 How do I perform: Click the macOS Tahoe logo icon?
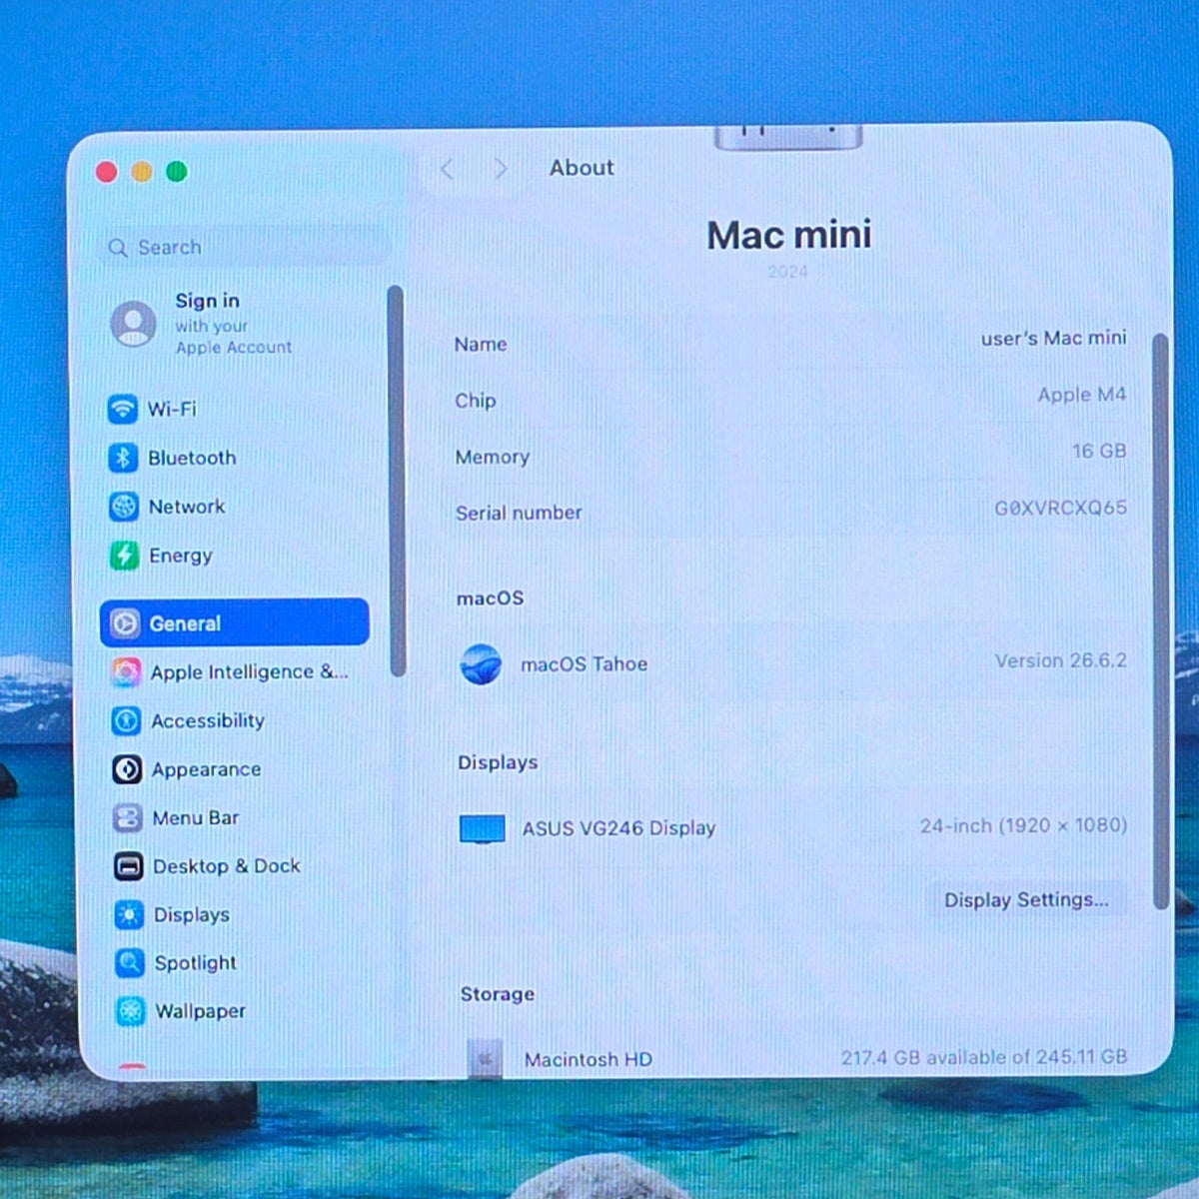(x=481, y=664)
